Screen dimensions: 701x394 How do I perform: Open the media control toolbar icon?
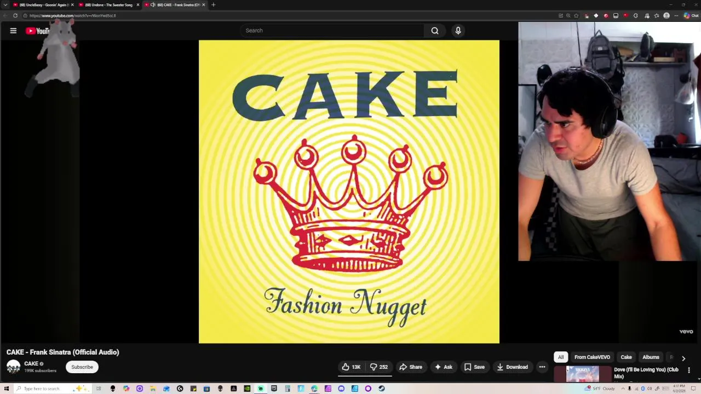tap(647, 15)
